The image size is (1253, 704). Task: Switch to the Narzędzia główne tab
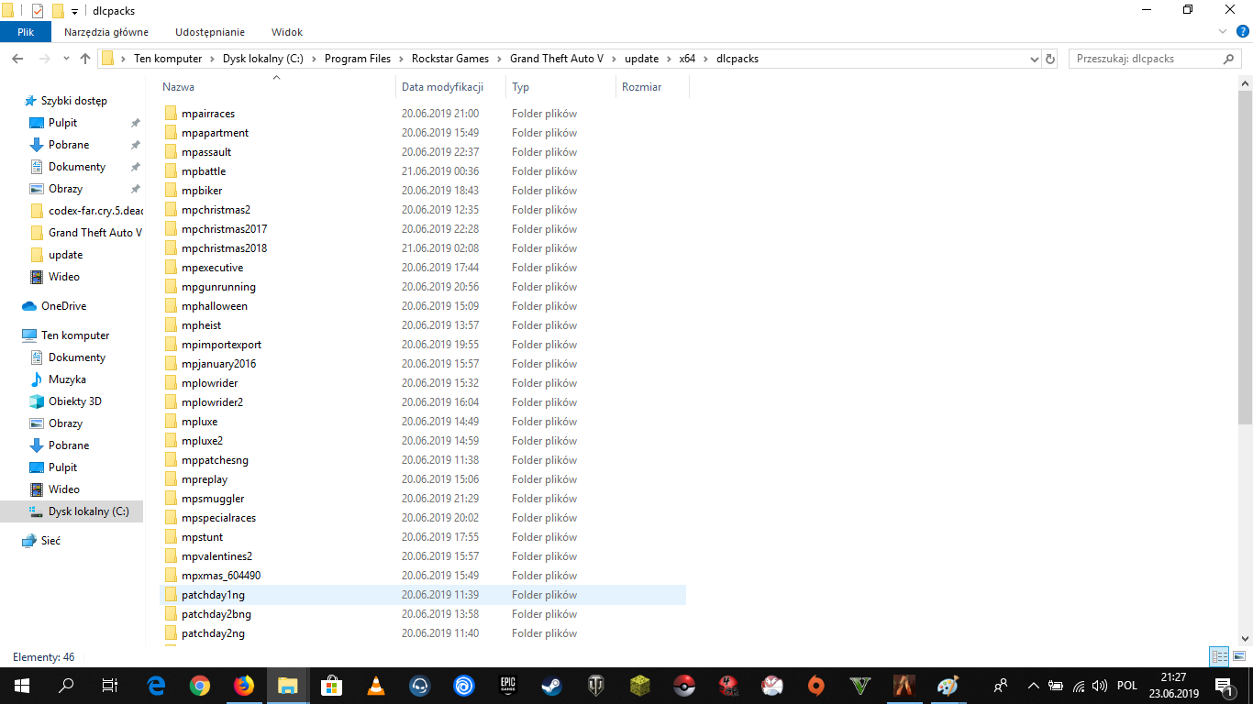coord(106,32)
